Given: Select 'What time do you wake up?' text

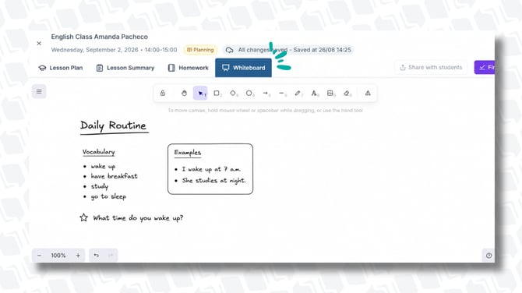Looking at the screenshot, I should coord(138,218).
